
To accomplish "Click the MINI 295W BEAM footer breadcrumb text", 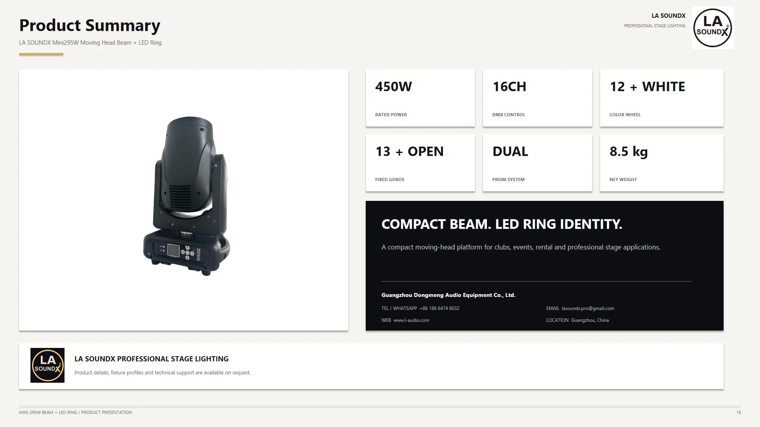I will (x=76, y=412).
